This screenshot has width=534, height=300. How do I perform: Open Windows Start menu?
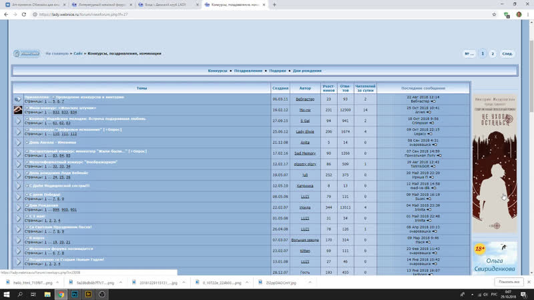pyautogui.click(x=7, y=294)
